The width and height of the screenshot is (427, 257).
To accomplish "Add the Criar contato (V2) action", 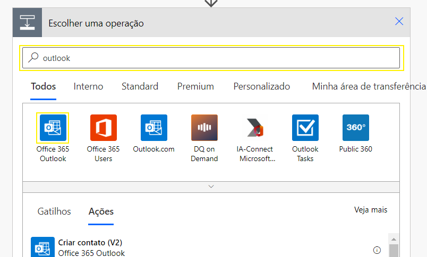I will pos(90,247).
